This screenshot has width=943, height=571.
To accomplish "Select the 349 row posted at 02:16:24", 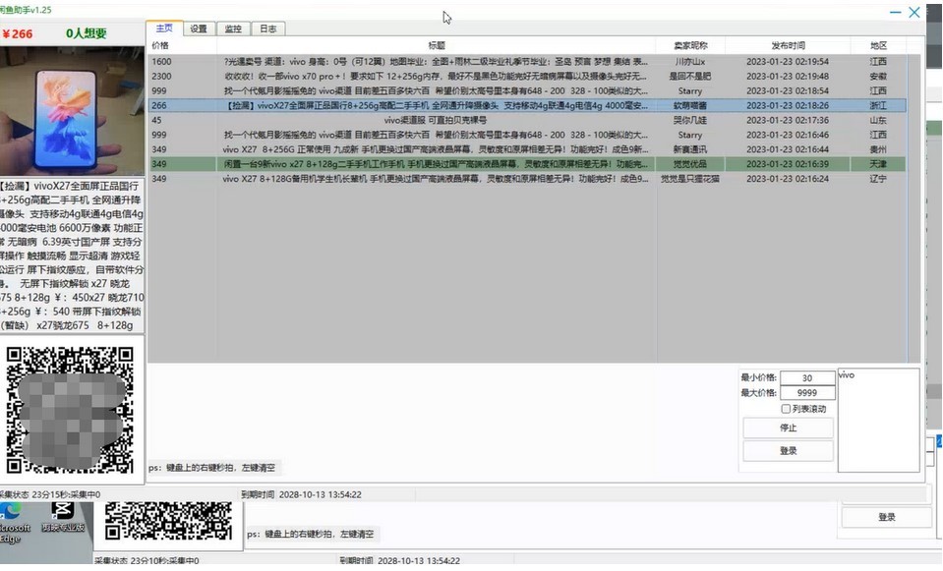I will click(x=527, y=179).
